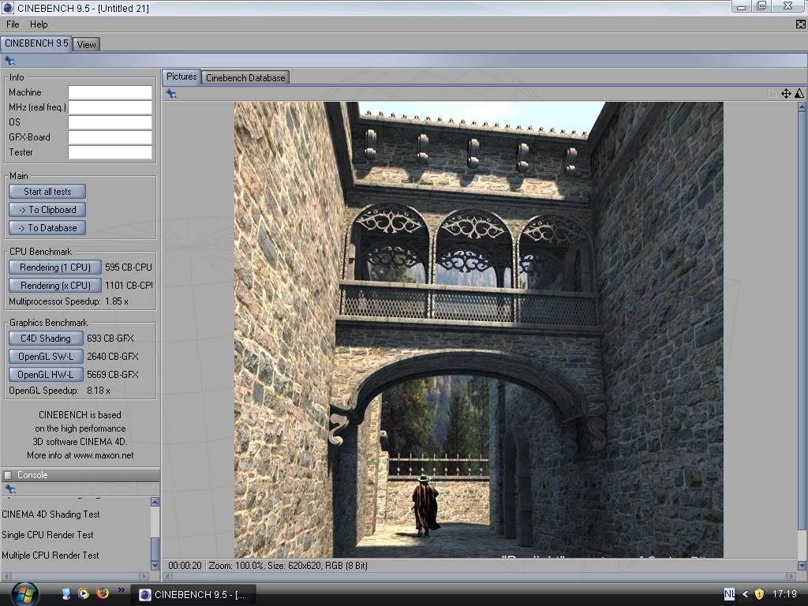808x606 pixels.
Task: Click the Machine input field
Action: point(110,92)
